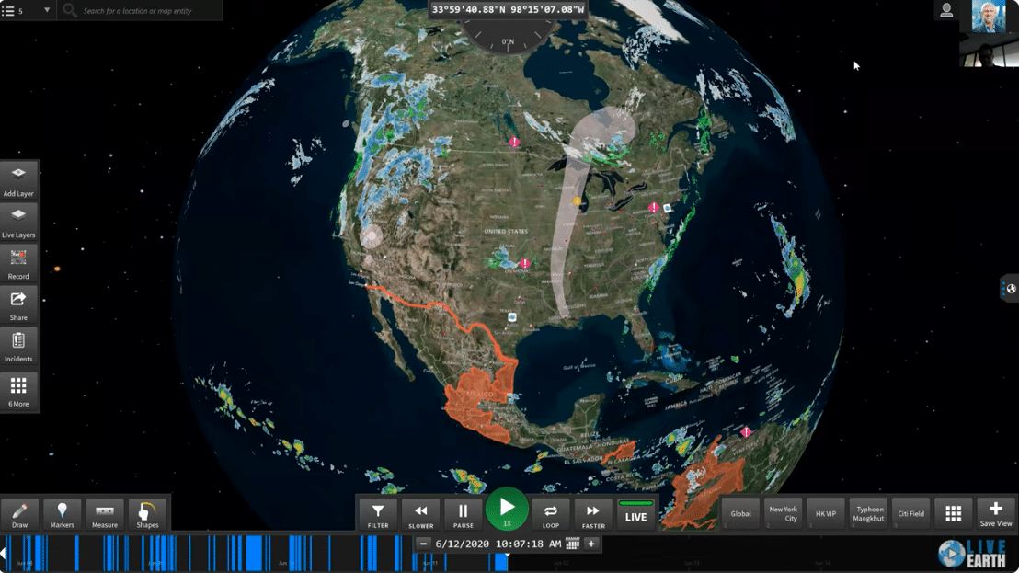Screen dimensions: 1019x573
Task: Click incident marker in North Dakota
Action: [x=514, y=142]
